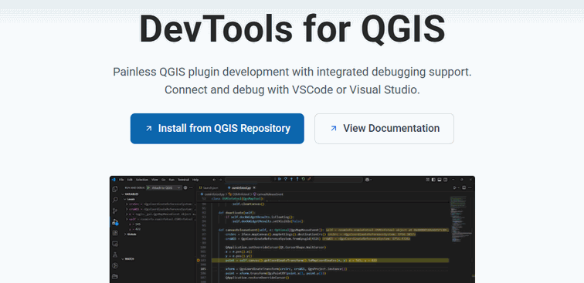Open Edit menu in VSCode screenshot
The height and width of the screenshot is (283, 584).
pos(130,180)
